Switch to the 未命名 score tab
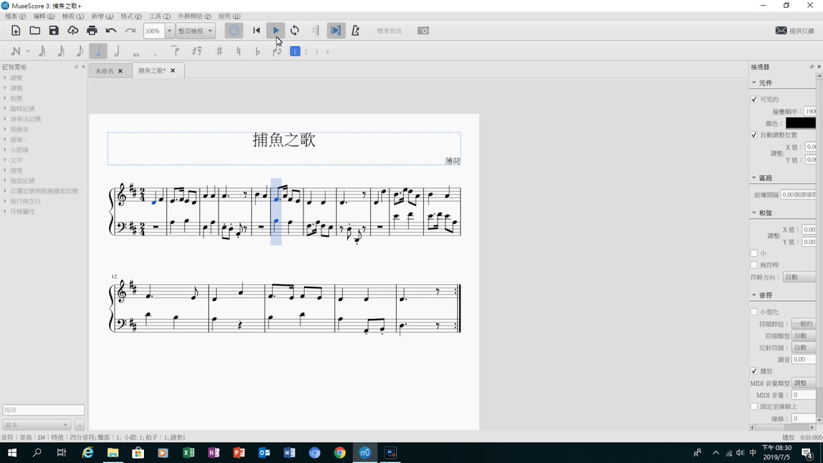The width and height of the screenshot is (823, 463). [x=109, y=71]
